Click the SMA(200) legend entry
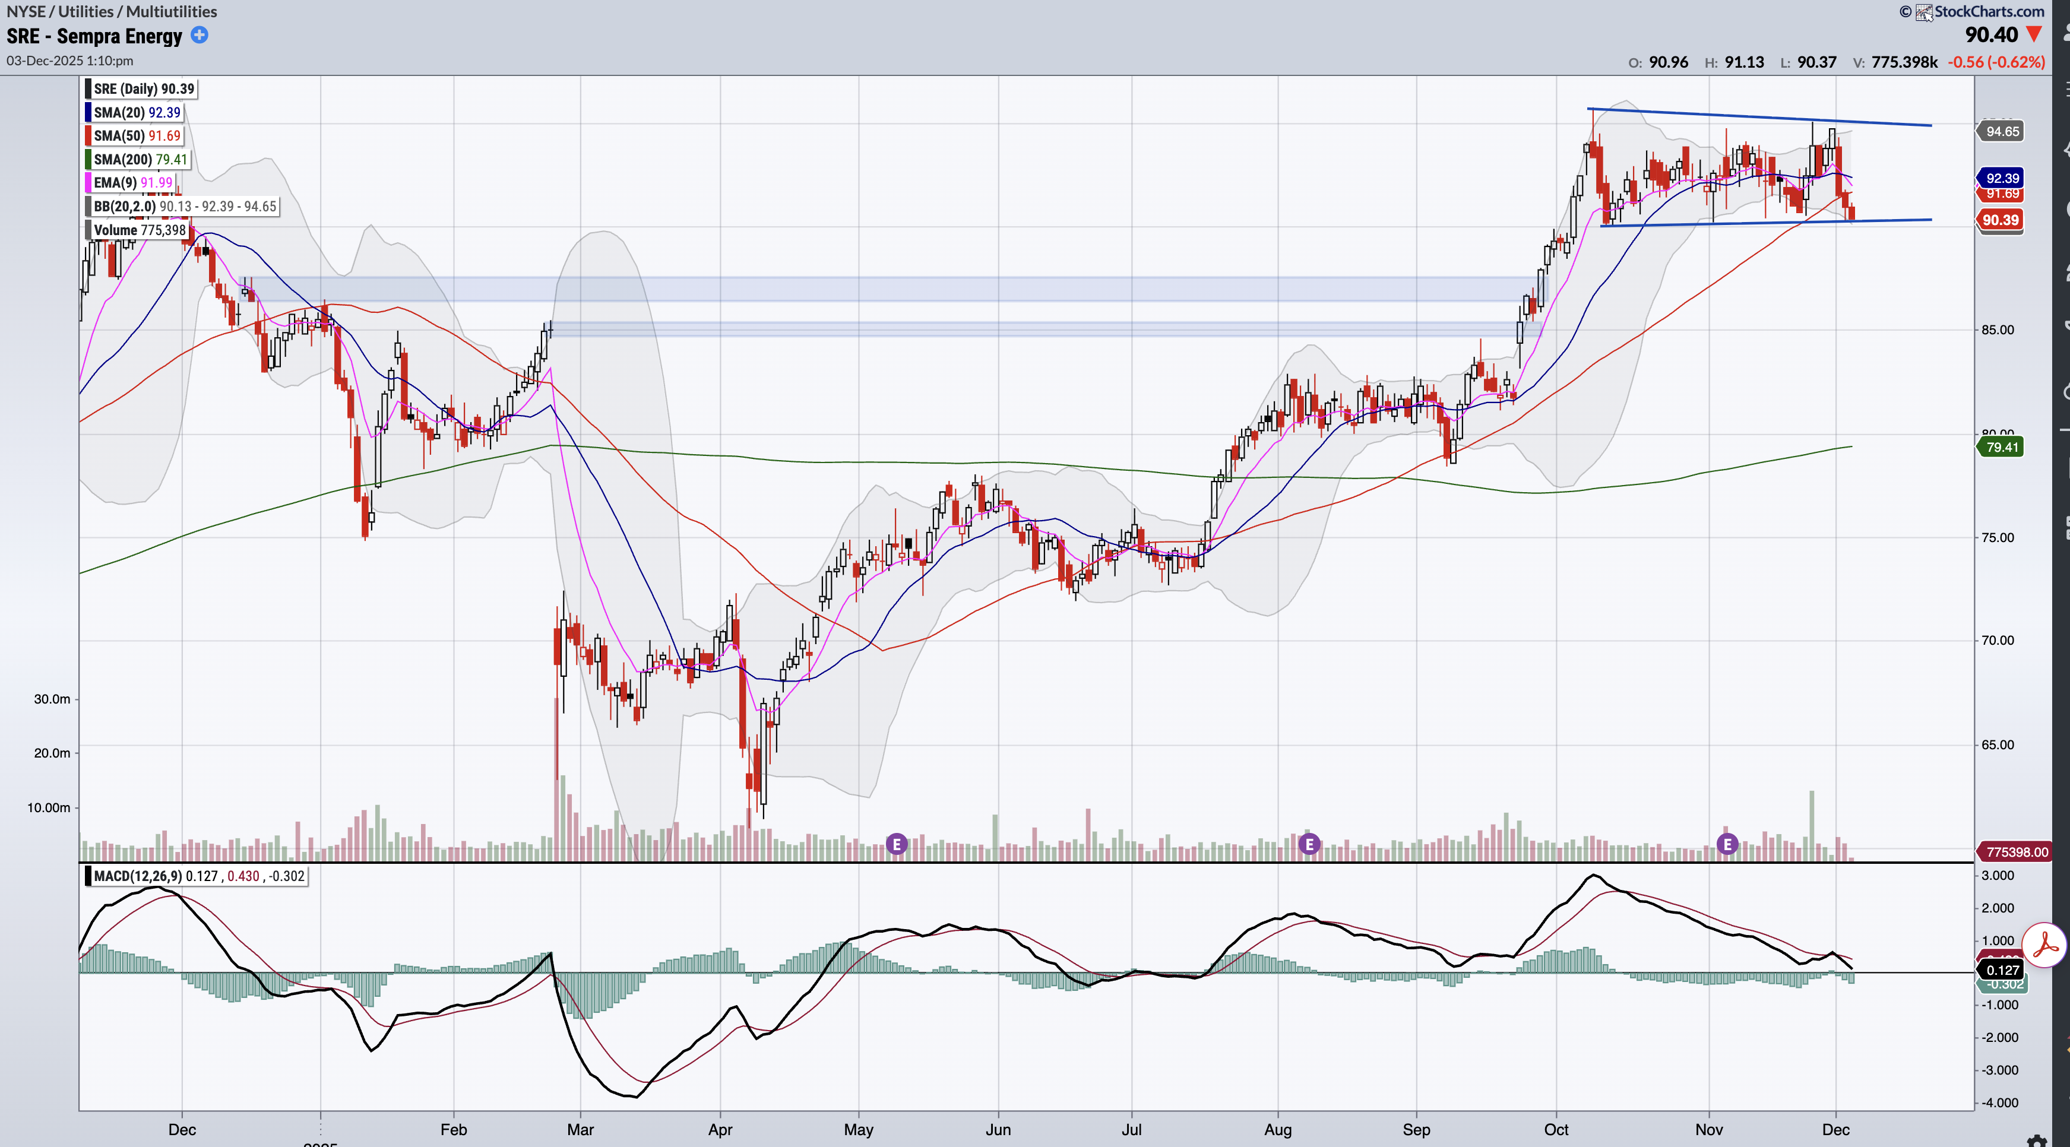Image resolution: width=2070 pixels, height=1147 pixels. (x=140, y=159)
